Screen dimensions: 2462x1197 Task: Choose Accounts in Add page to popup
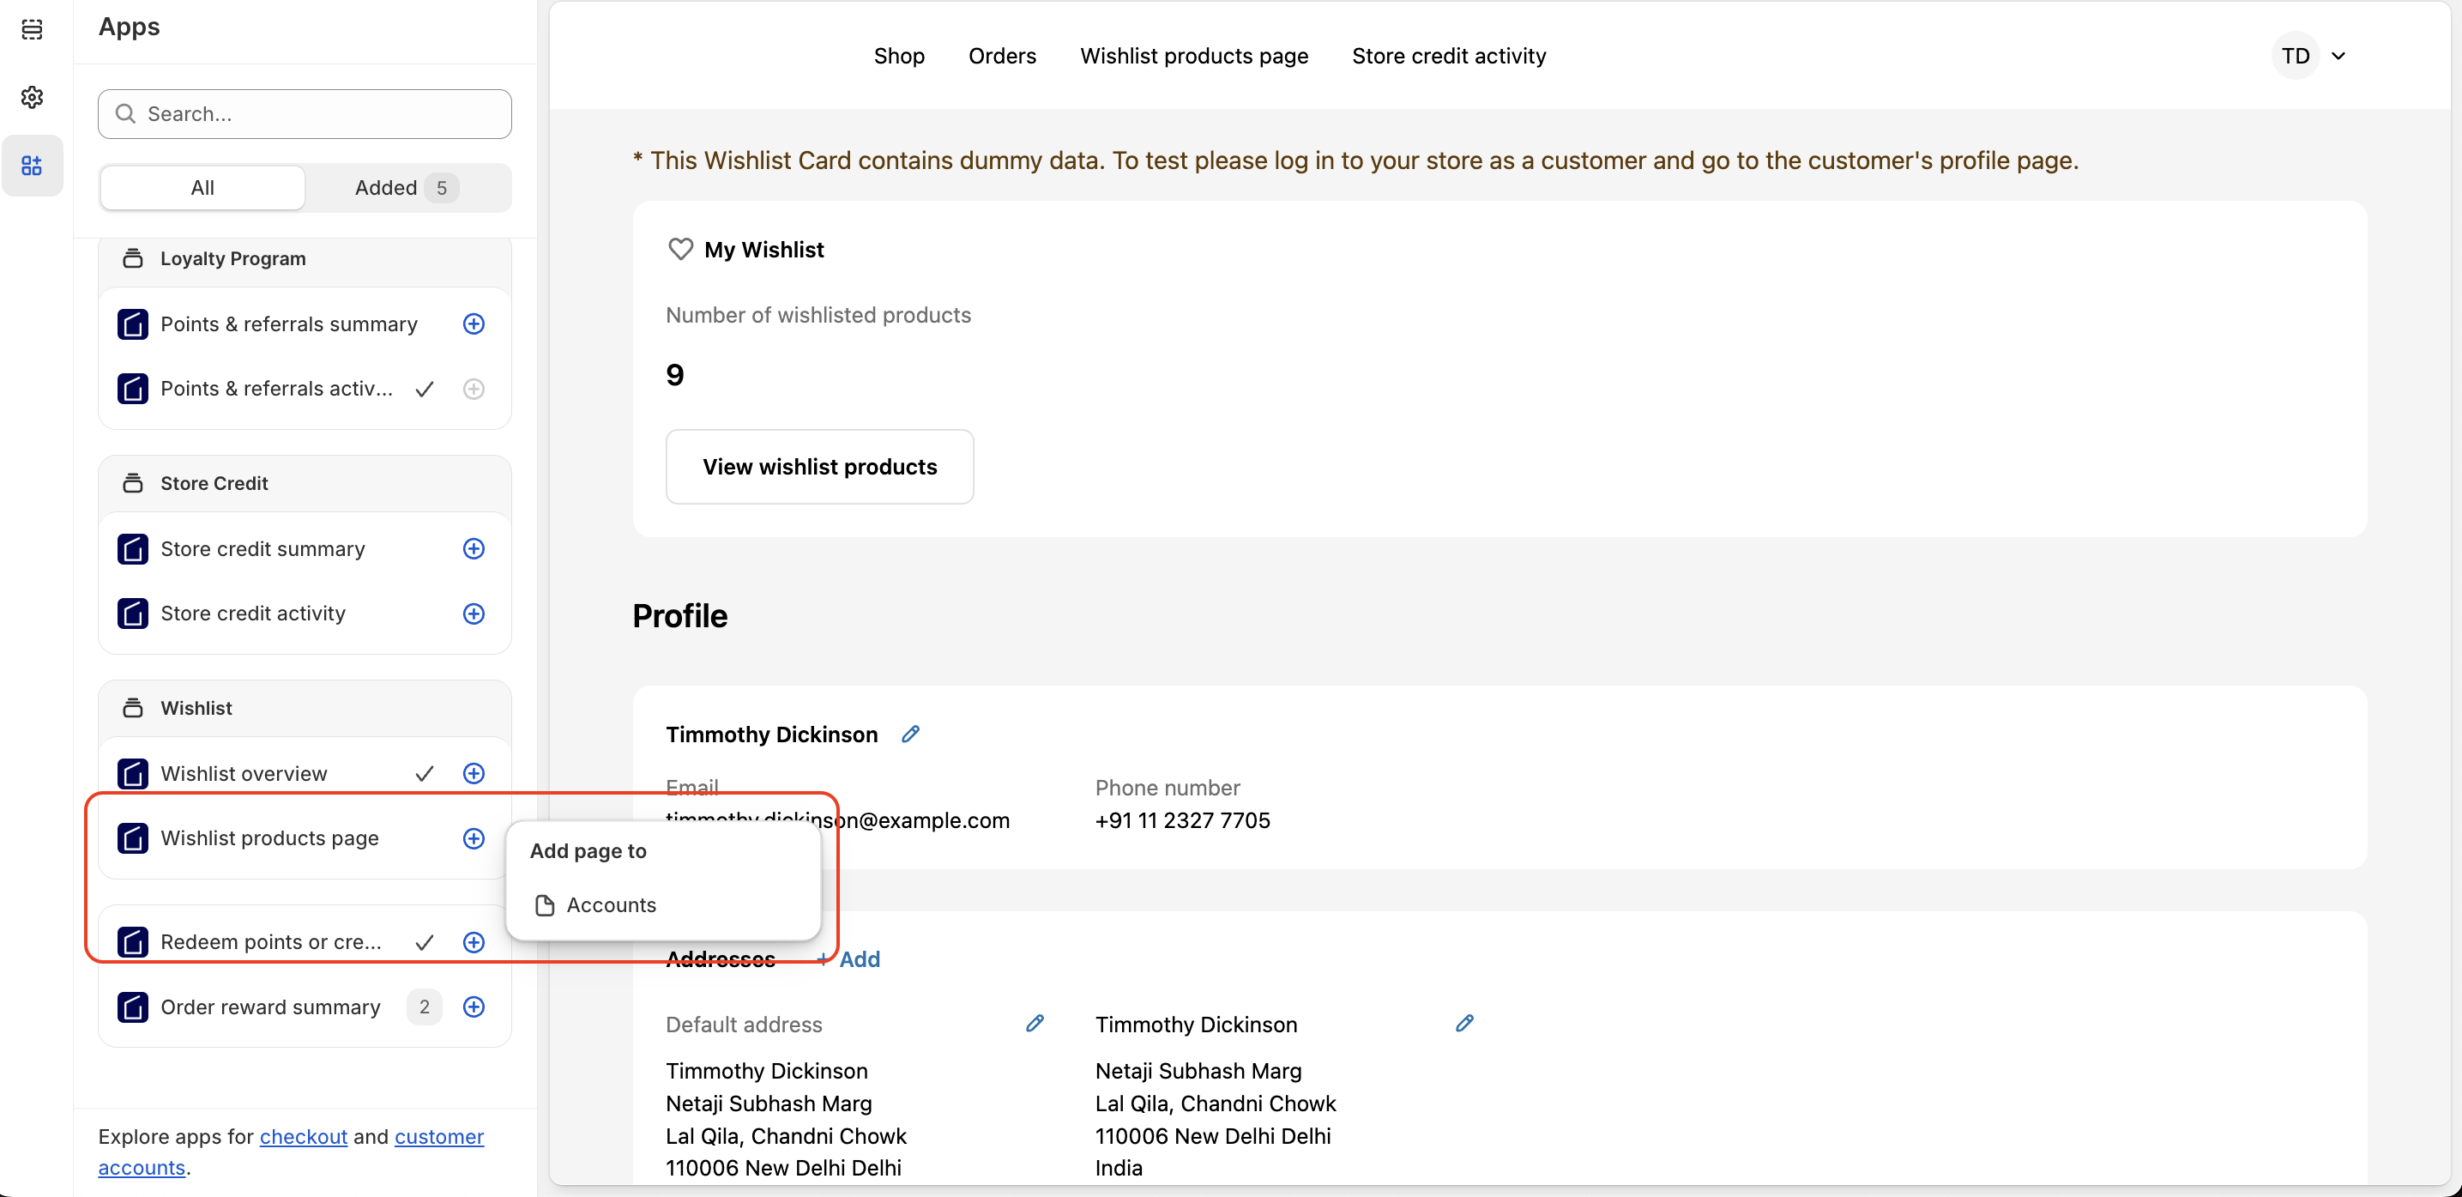click(611, 904)
